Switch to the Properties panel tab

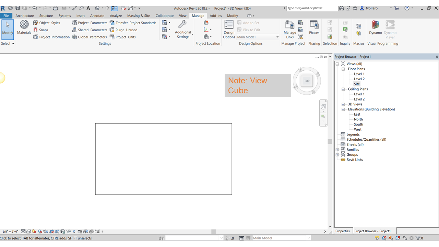coord(343,231)
